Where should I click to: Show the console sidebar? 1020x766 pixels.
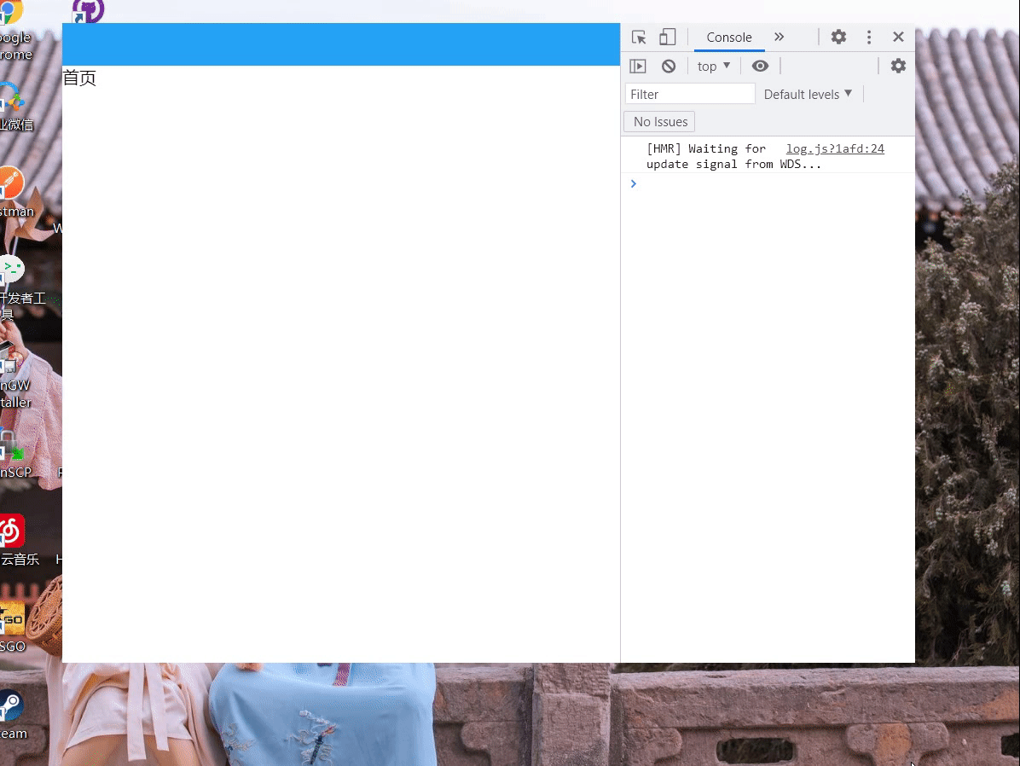pyautogui.click(x=638, y=66)
